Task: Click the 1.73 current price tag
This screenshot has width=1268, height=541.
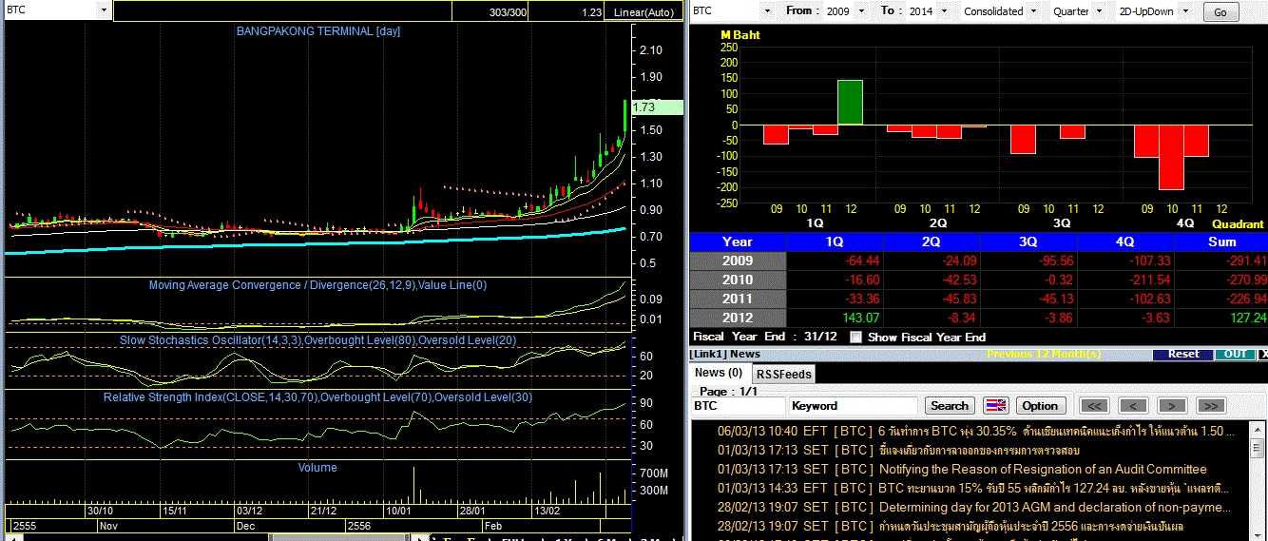Action: pyautogui.click(x=658, y=107)
